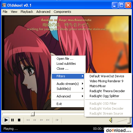133x133 pixels.
Task: Click Exit in the context menu
Action: [59, 104]
